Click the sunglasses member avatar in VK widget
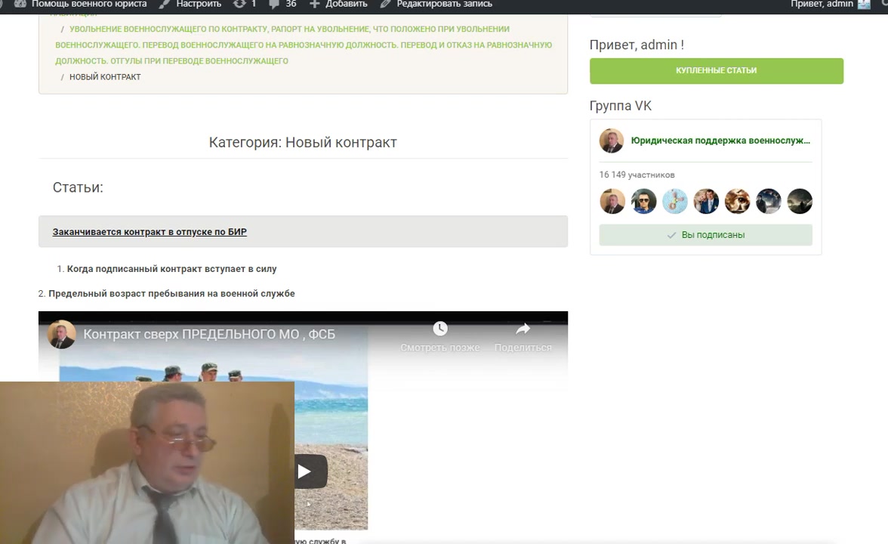 point(644,202)
